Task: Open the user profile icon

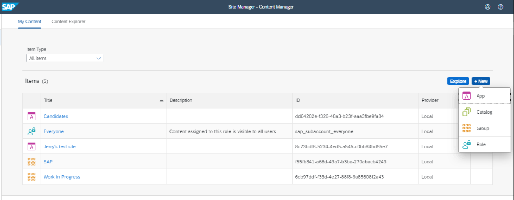Action: [x=487, y=7]
